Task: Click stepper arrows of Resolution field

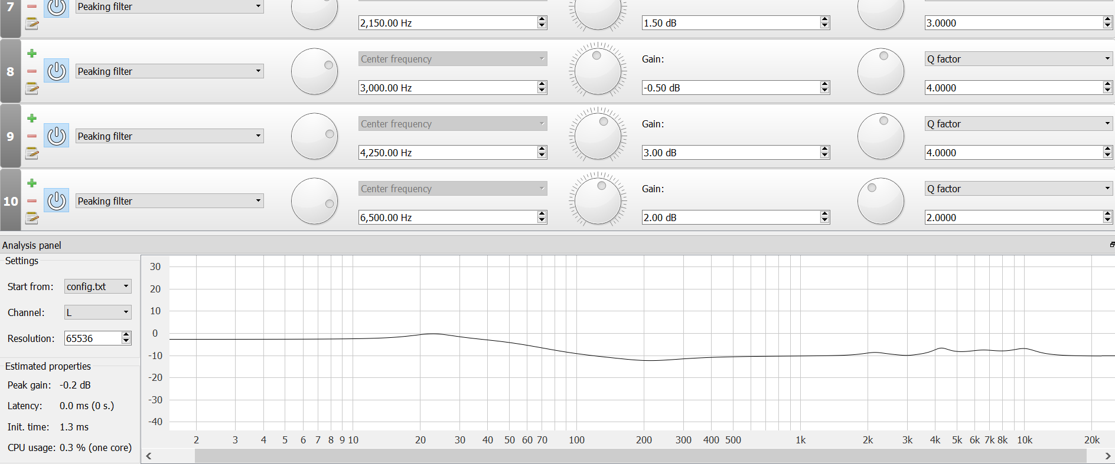Action: [x=126, y=338]
